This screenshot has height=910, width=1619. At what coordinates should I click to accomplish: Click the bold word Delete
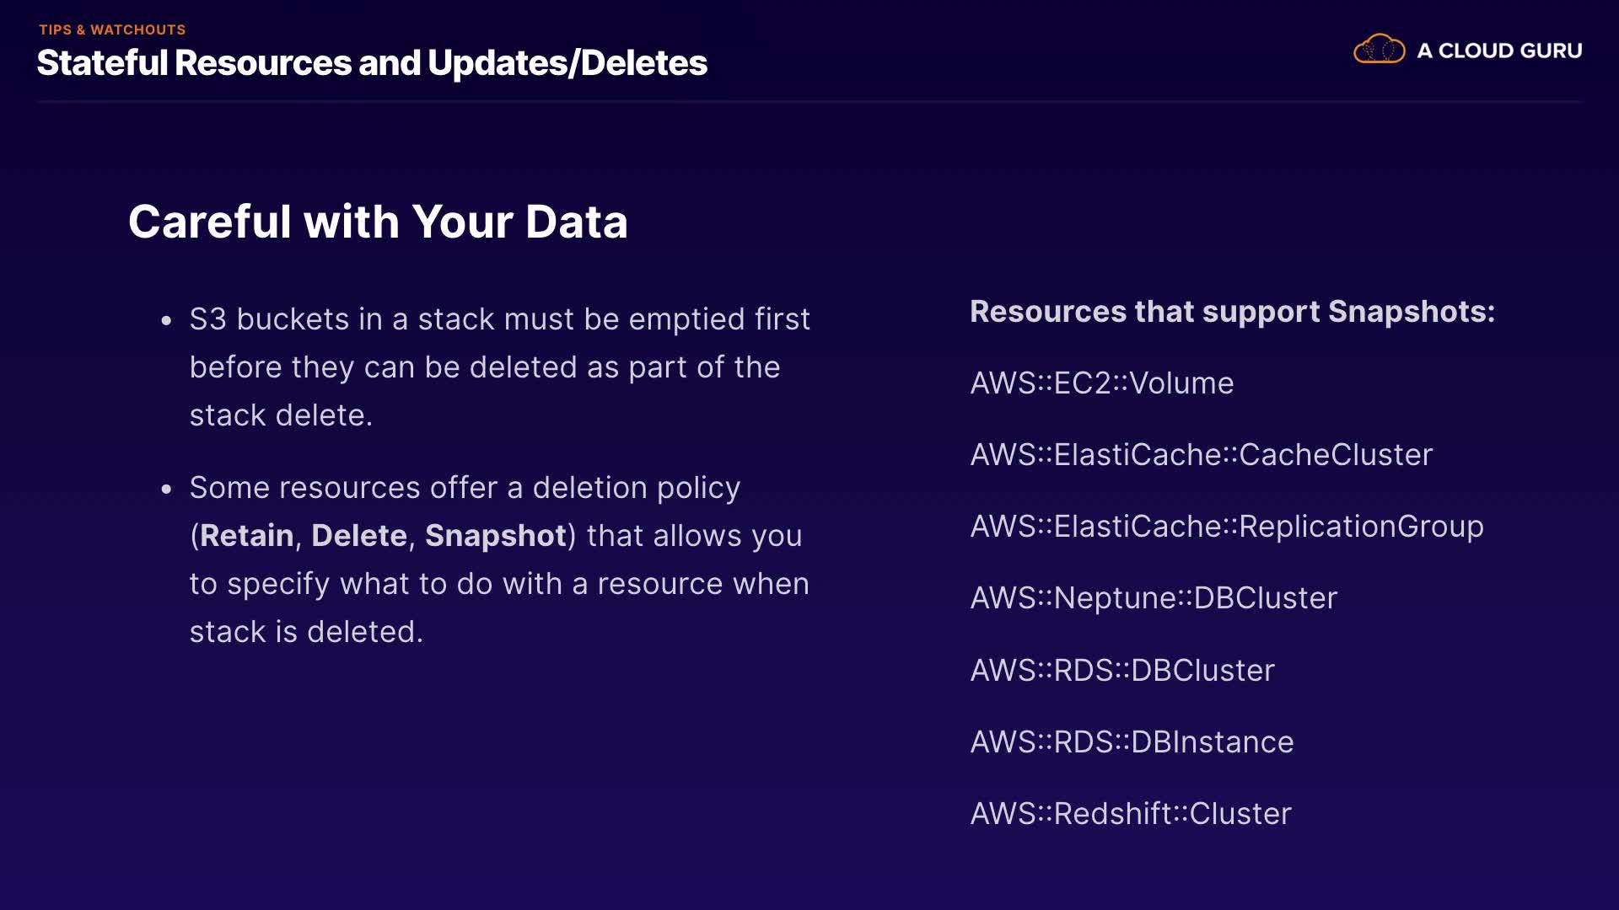pos(359,536)
